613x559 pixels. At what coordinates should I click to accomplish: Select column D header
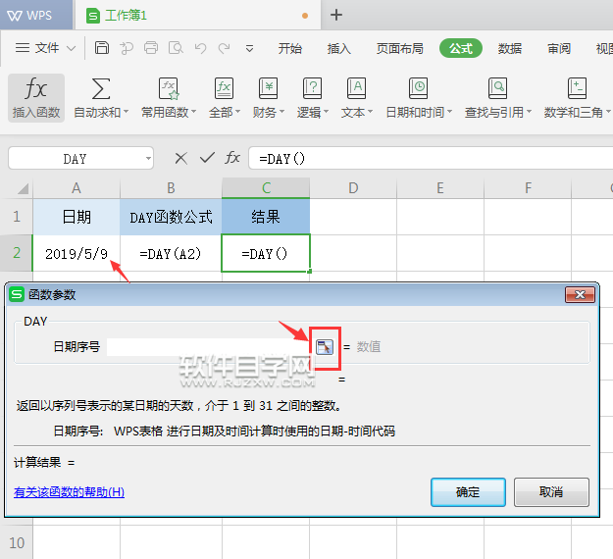coord(353,188)
